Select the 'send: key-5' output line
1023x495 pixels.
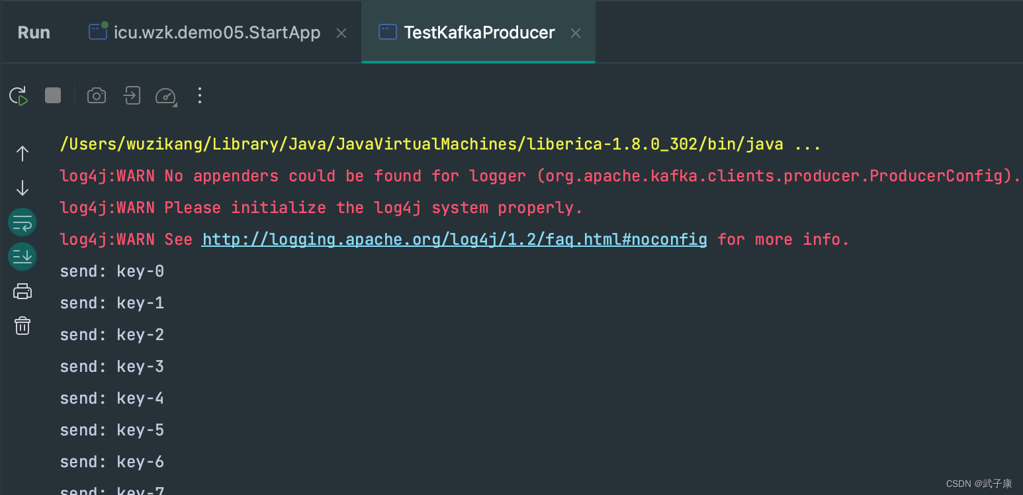[112, 430]
